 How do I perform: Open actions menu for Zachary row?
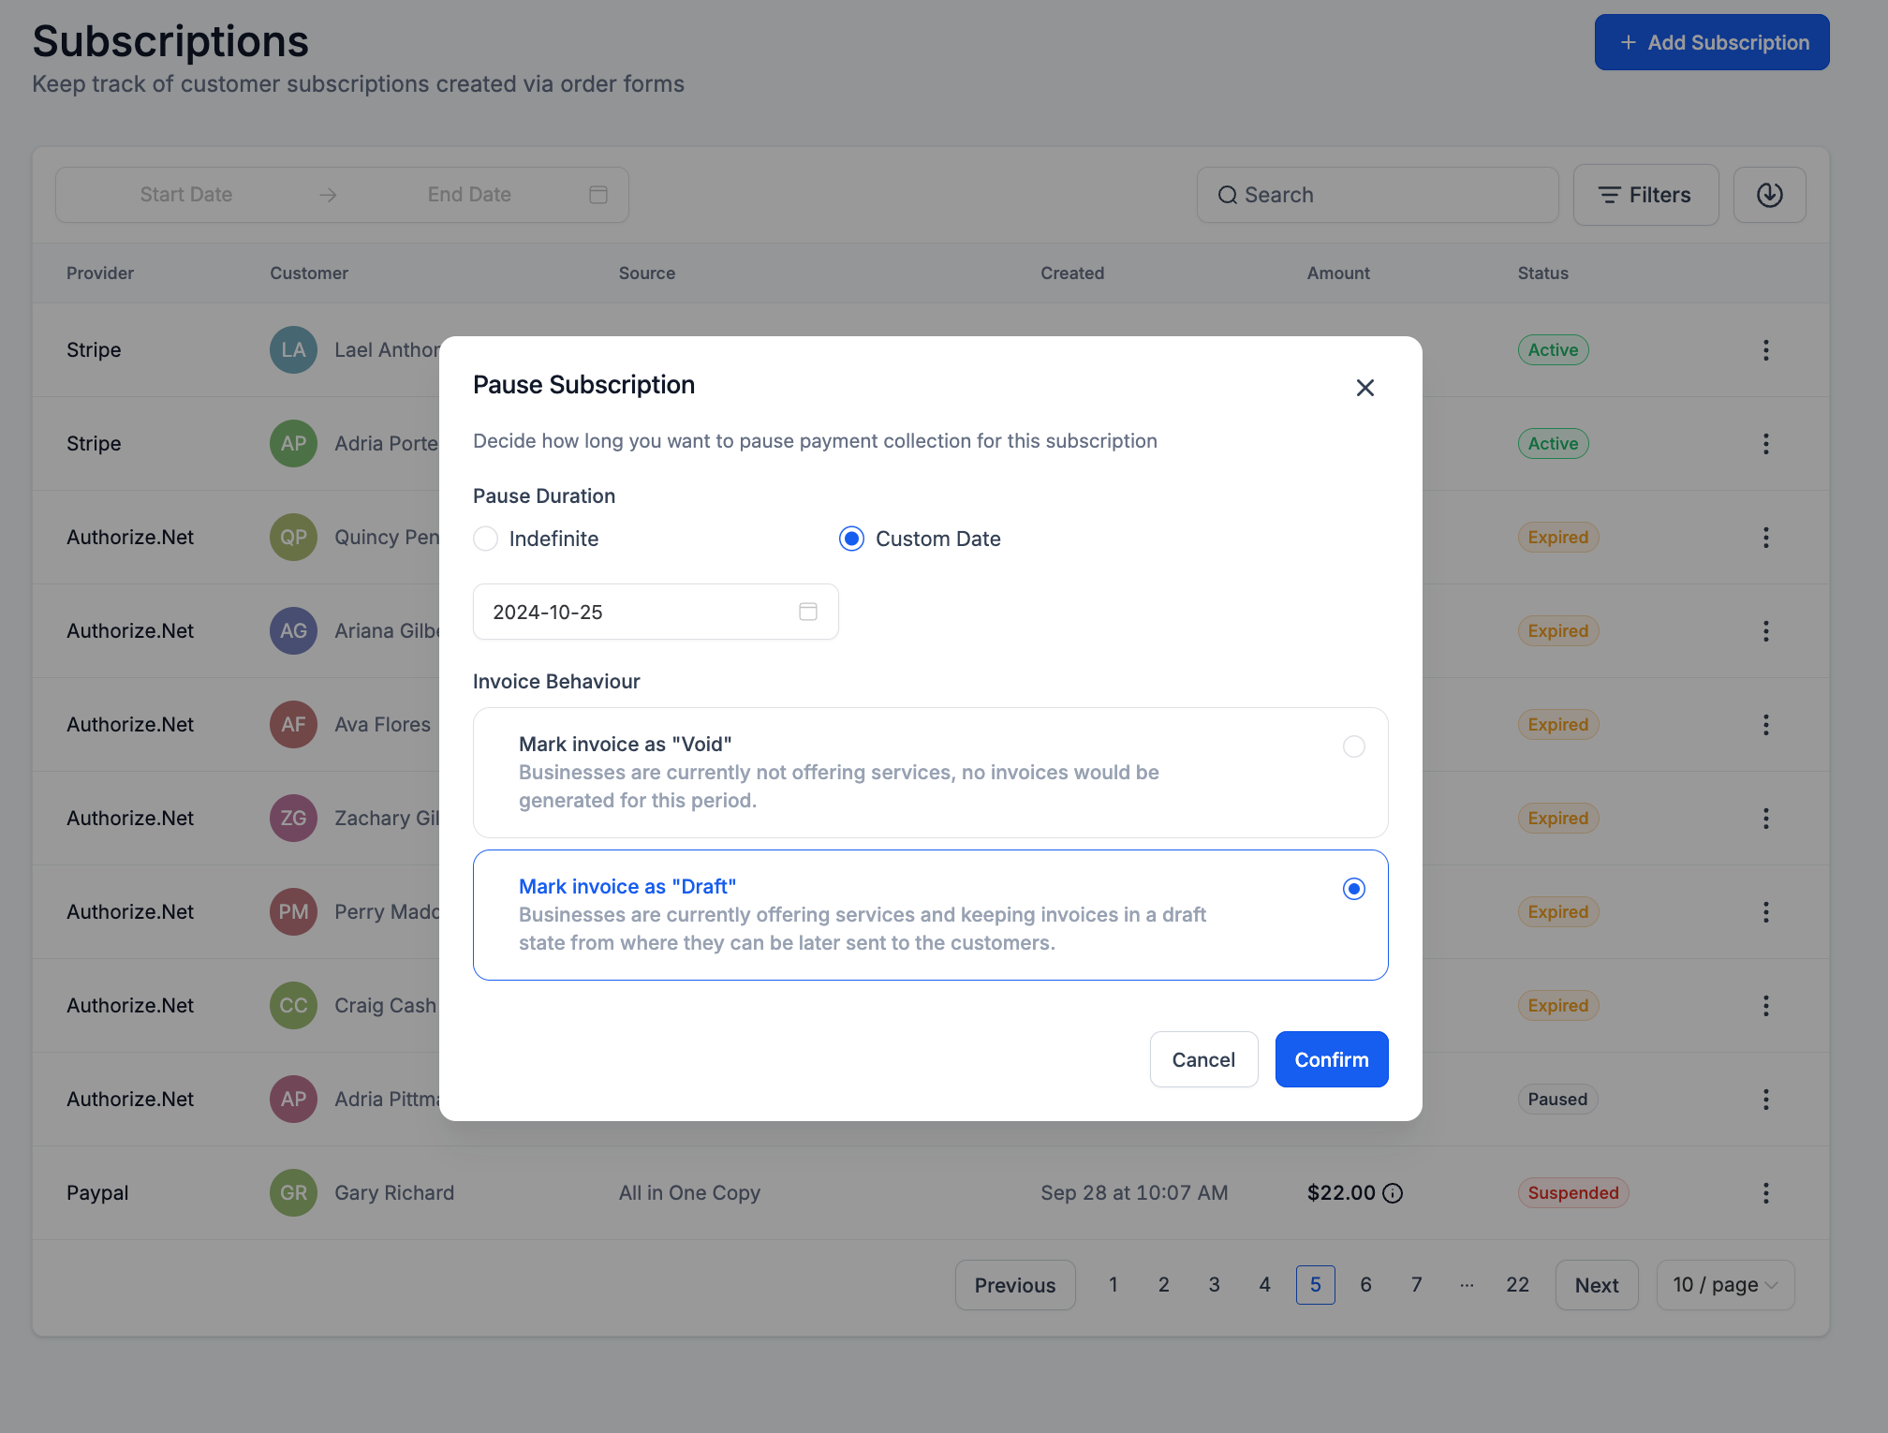pos(1766,819)
